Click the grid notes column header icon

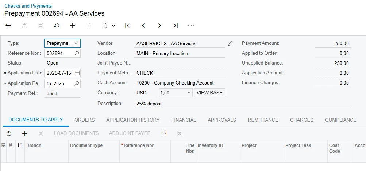[x=4, y=145]
